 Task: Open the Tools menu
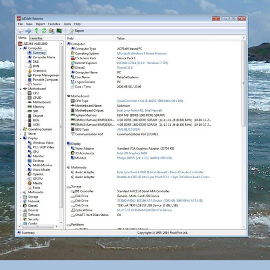pos(67,24)
